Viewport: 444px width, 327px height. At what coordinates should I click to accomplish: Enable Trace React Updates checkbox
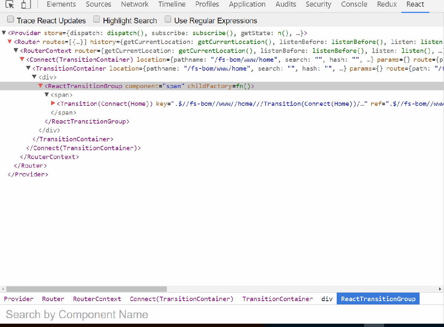pos(11,19)
